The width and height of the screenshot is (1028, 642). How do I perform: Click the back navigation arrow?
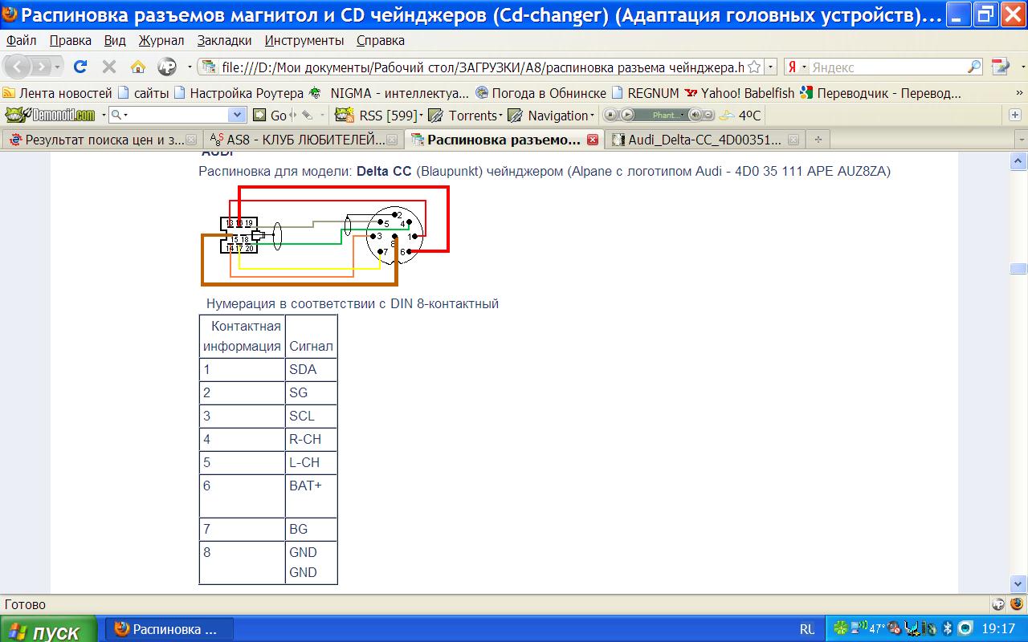19,67
